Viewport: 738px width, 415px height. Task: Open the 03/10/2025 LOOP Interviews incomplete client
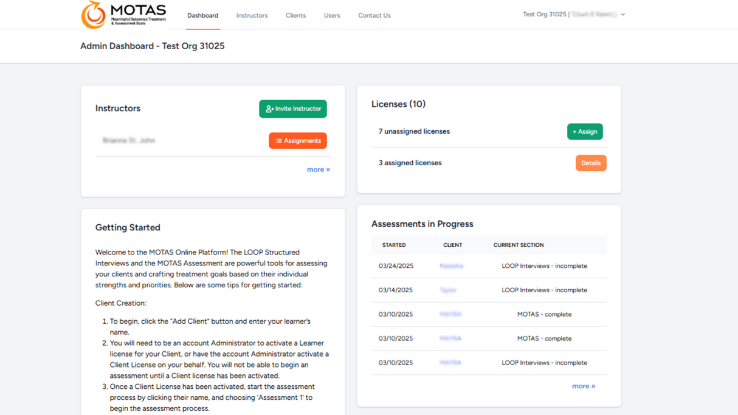pyautogui.click(x=450, y=363)
